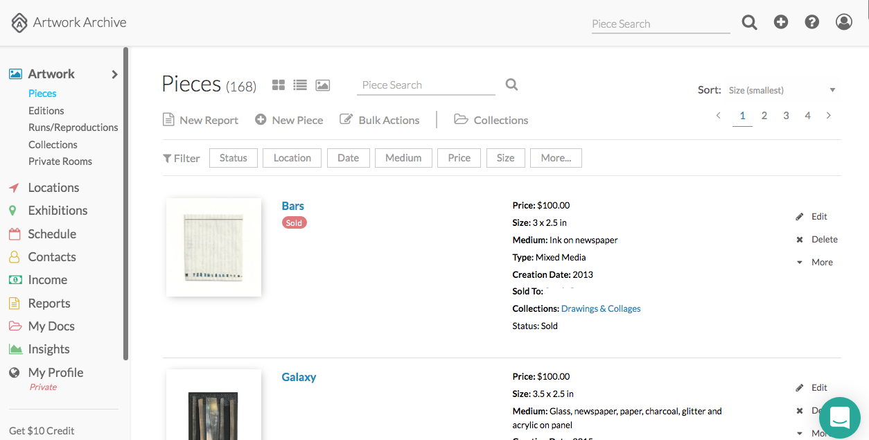The width and height of the screenshot is (869, 440).
Task: Switch to image gallery view icon
Action: [x=322, y=85]
